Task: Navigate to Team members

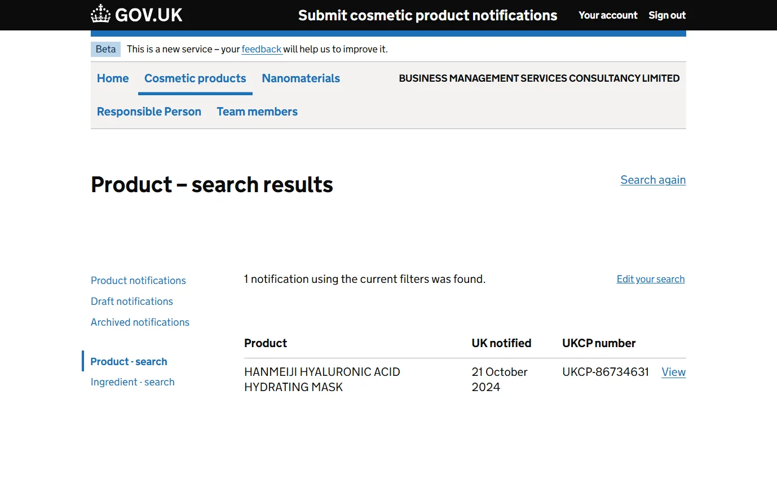Action: click(x=257, y=112)
